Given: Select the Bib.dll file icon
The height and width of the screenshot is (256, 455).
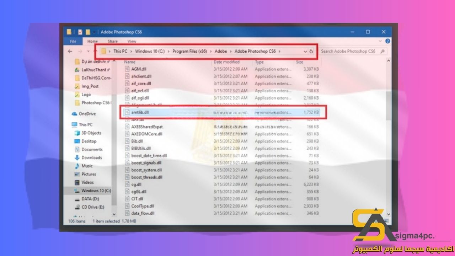Looking at the screenshot, I should [128, 141].
